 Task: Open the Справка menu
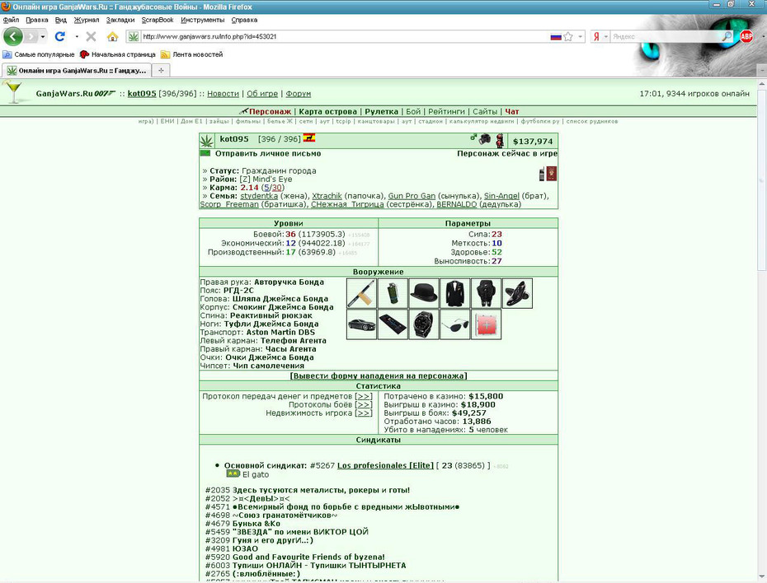click(x=244, y=20)
